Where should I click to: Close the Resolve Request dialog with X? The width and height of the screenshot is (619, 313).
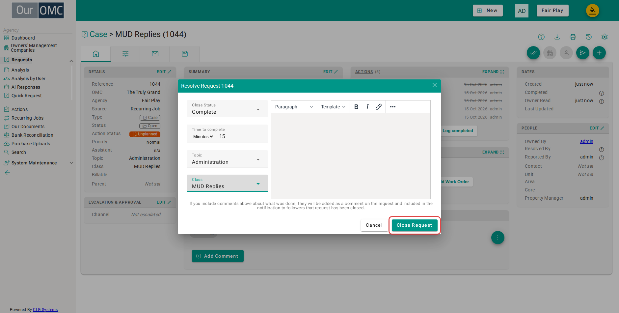(435, 85)
